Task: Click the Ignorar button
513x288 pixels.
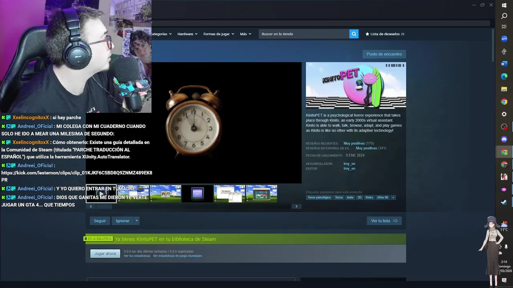Action: pos(123,221)
